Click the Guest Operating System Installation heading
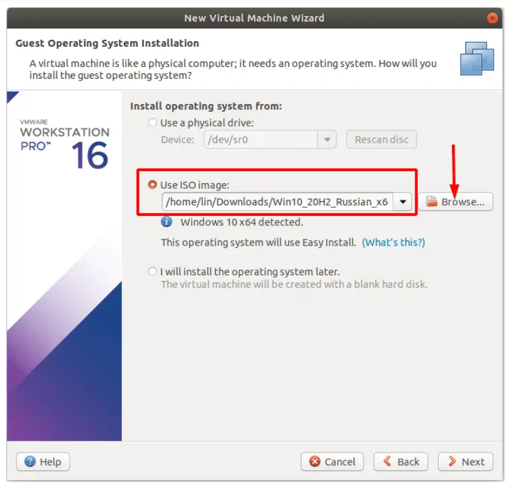Viewport: 507px width, 486px height. 107,44
